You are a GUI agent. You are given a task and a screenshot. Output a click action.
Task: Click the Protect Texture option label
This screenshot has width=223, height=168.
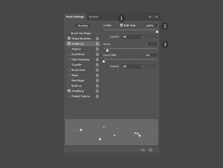[x=80, y=96]
